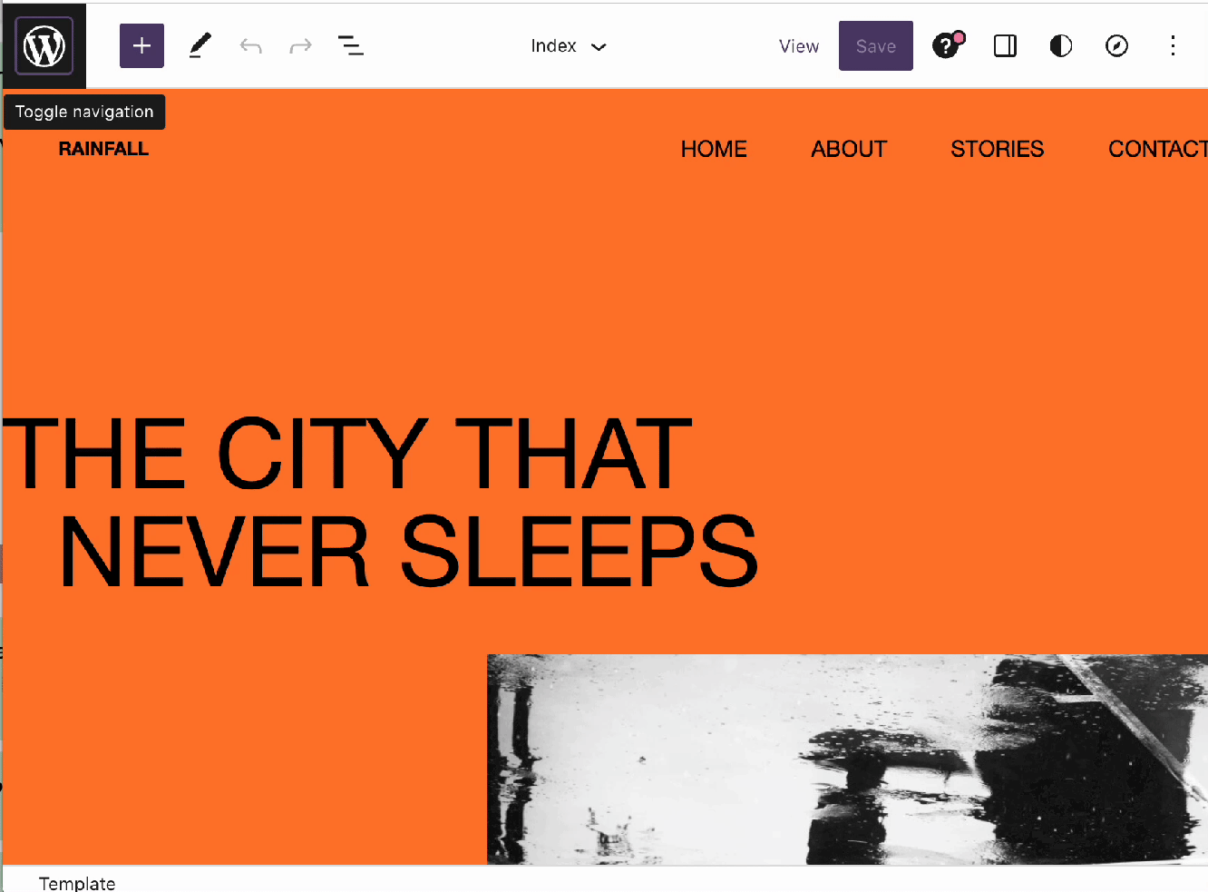Open the compass guide icon

(x=1116, y=45)
